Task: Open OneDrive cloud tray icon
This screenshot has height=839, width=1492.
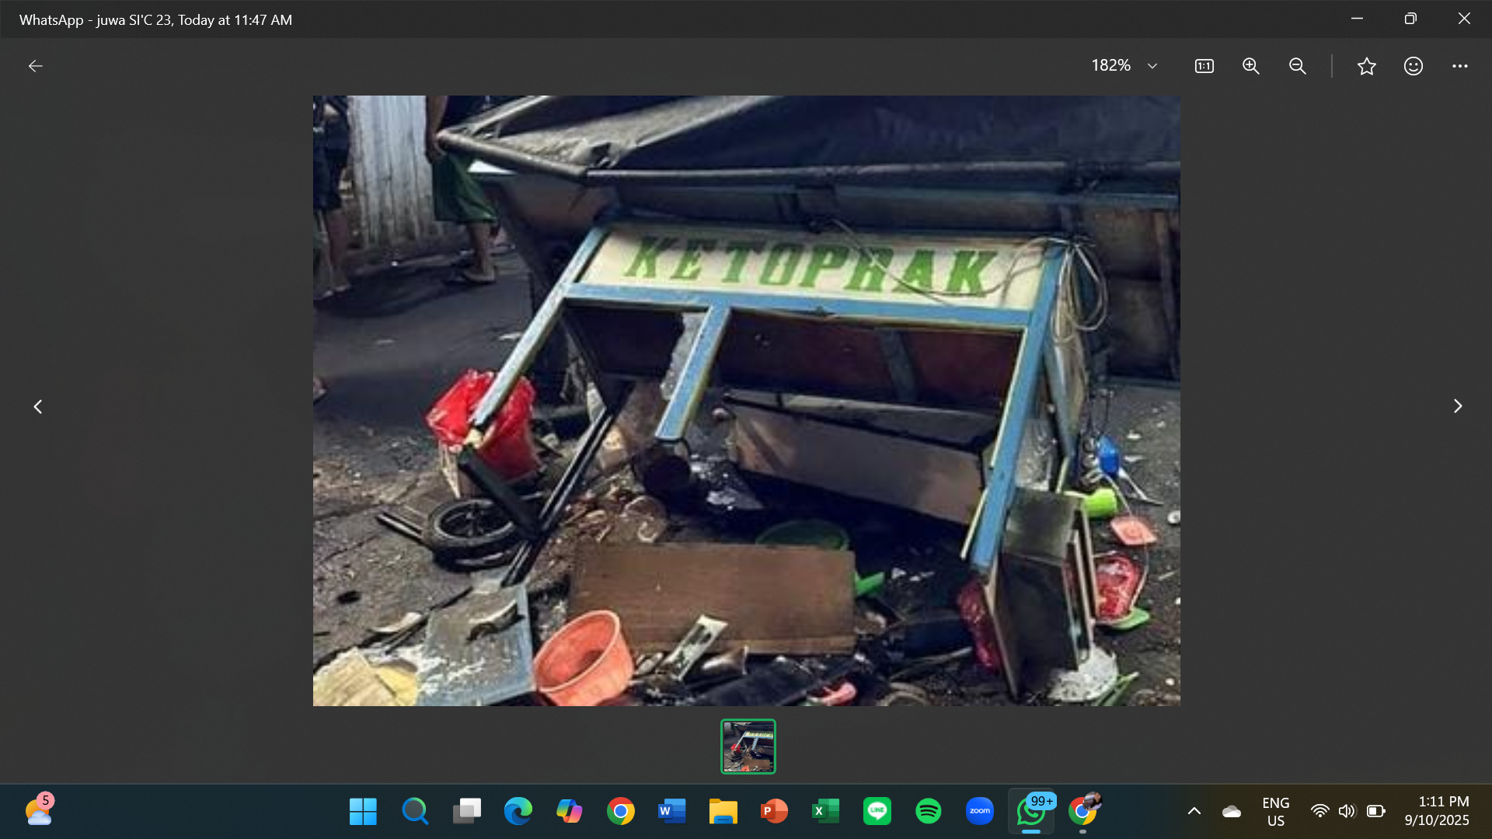Action: (1232, 811)
